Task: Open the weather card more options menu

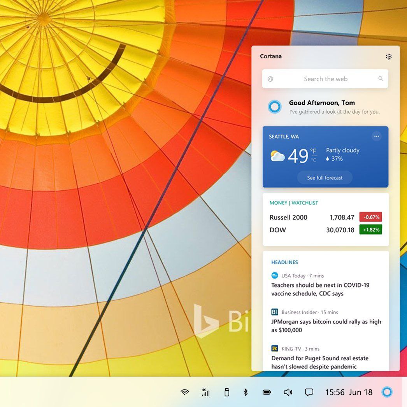Action: click(x=376, y=136)
